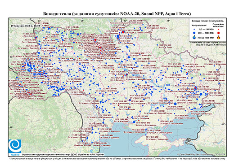Click the map title about NOAA-20 satellites
234x165 pixels.
pyautogui.click(x=117, y=14)
